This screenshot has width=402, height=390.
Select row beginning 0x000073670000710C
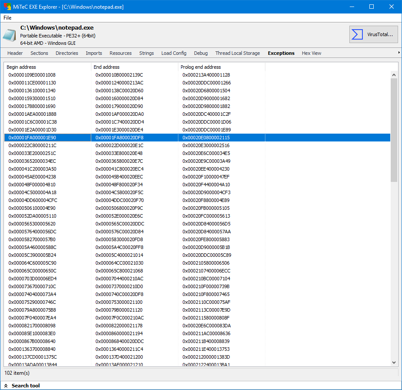pos(197,286)
